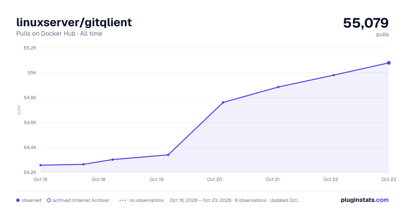Screen dimensions: 405x212
Task: Click the pluginstats.com link
Action: (365, 200)
